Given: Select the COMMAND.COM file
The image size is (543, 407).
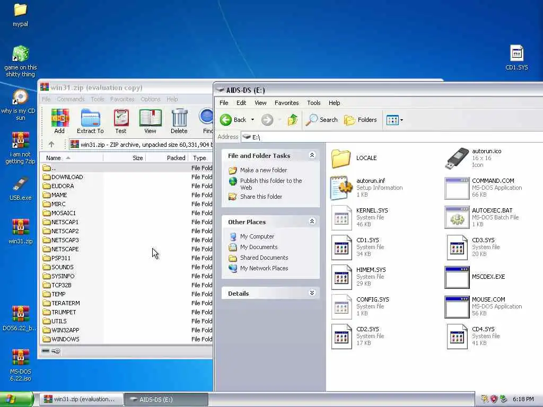Looking at the screenshot, I should tap(484, 188).
